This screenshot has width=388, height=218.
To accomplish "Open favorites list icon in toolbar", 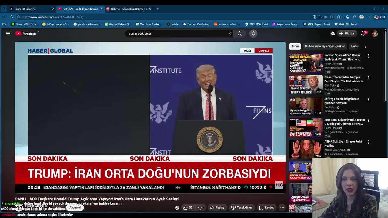I will point(354,17).
